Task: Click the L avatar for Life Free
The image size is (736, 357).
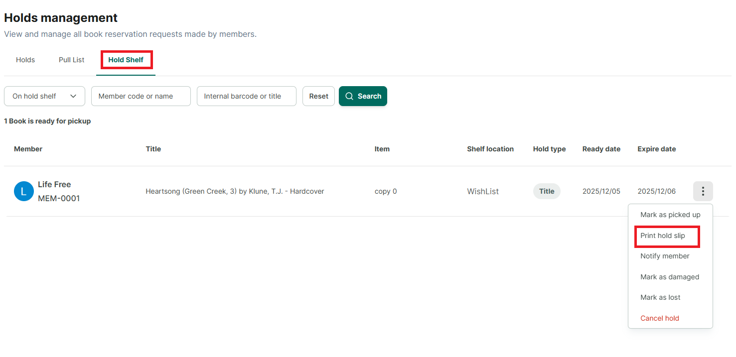Action: tap(24, 191)
